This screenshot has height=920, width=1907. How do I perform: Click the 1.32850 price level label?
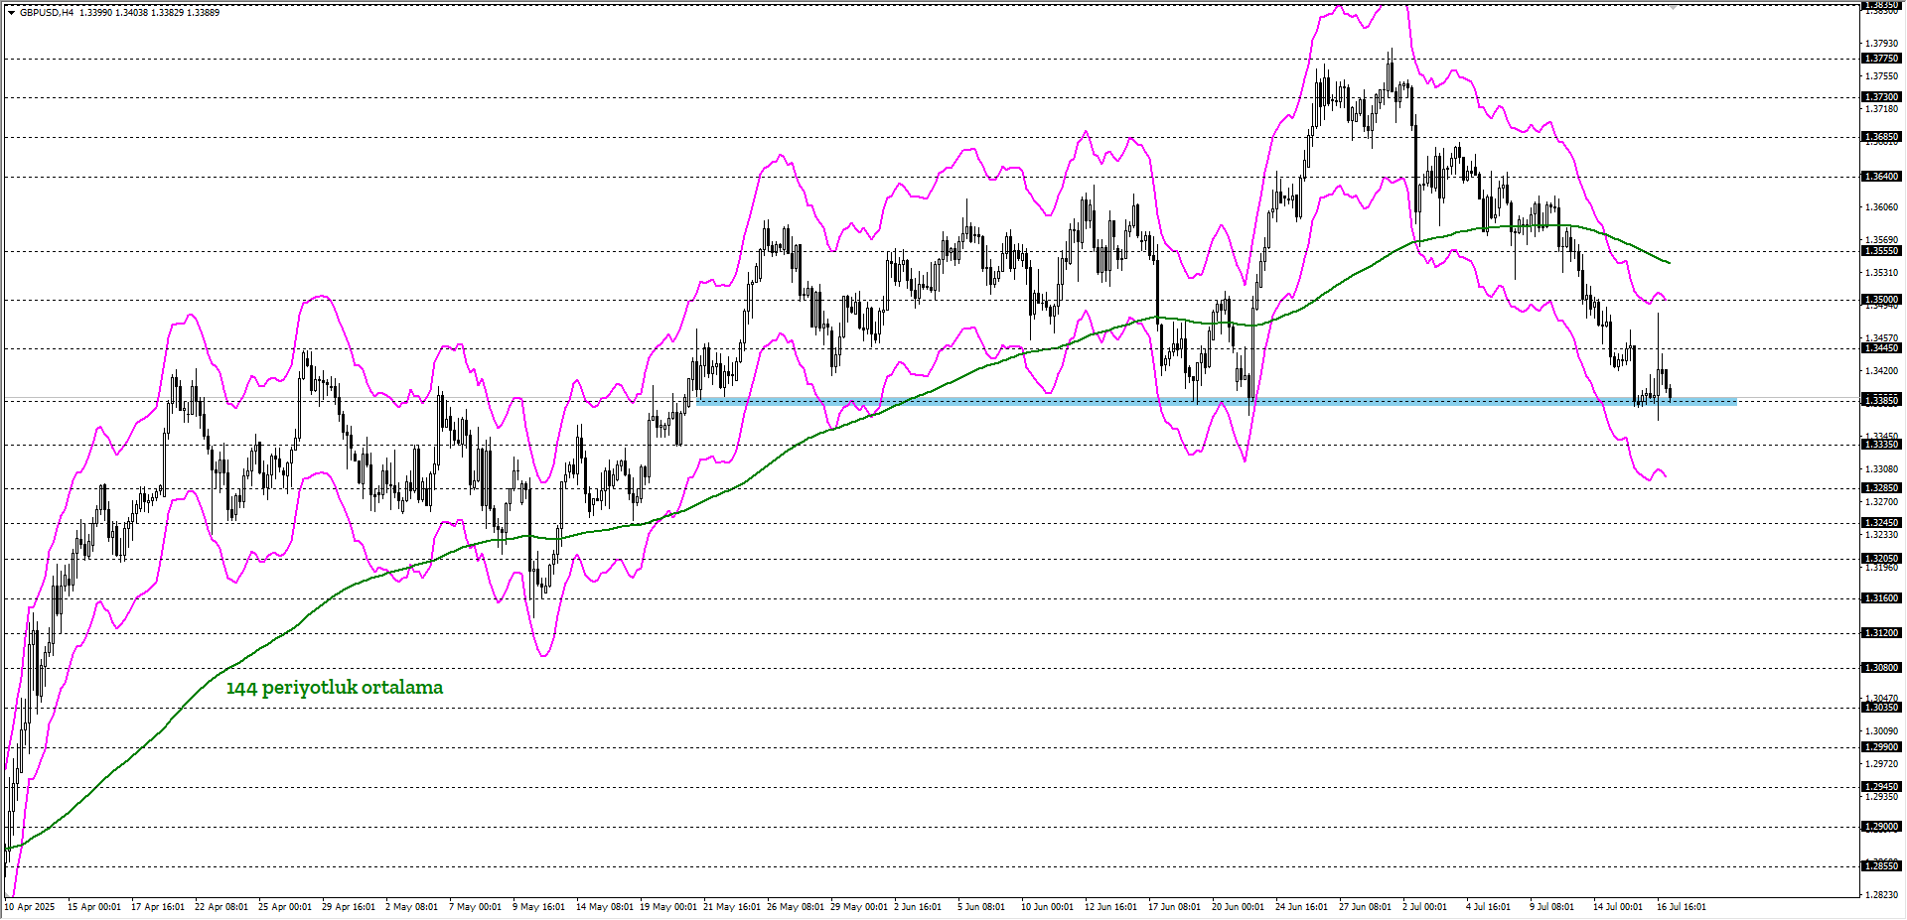1881,488
